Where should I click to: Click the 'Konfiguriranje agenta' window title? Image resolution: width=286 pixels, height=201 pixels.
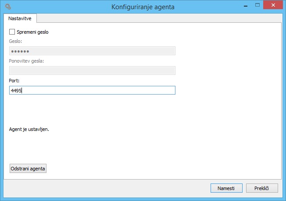click(143, 7)
